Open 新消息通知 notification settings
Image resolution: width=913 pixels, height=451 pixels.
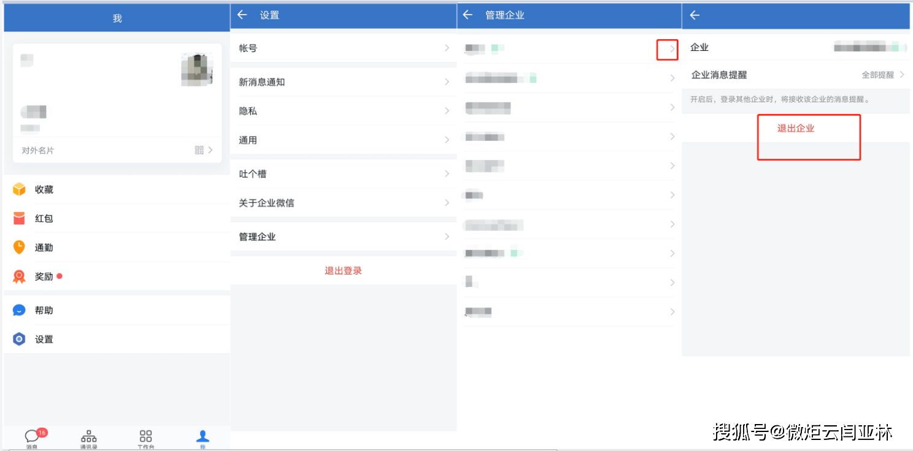pos(343,81)
